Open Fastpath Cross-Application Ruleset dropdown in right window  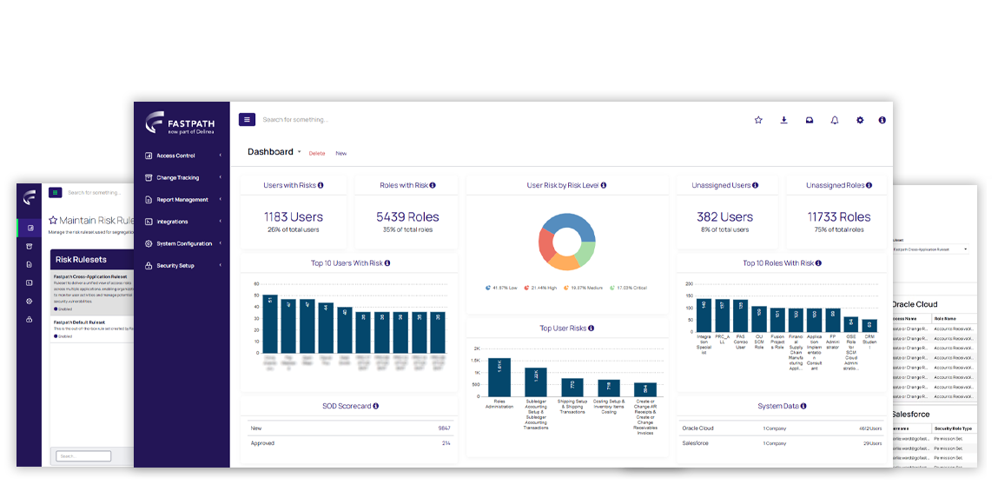pos(930,249)
